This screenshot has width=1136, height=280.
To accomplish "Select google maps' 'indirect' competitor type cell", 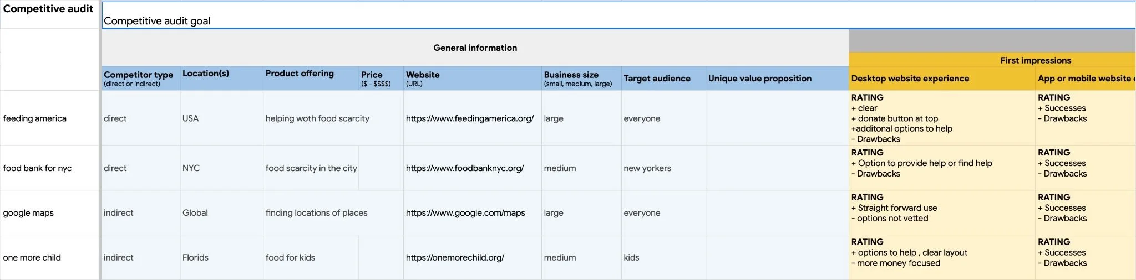I will tap(141, 213).
